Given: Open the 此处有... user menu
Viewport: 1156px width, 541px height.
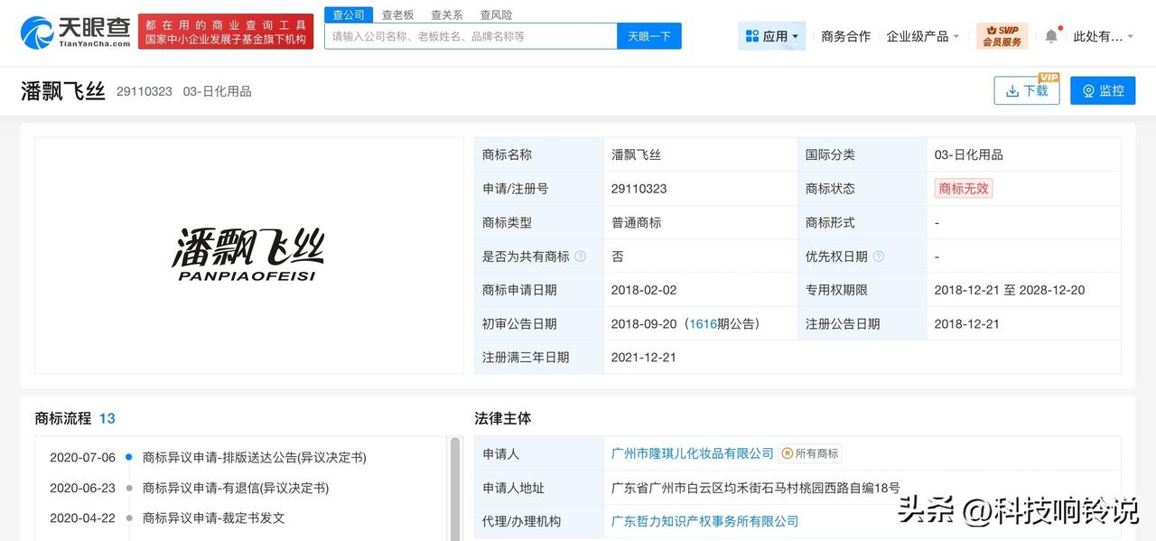Looking at the screenshot, I should coord(1104,36).
